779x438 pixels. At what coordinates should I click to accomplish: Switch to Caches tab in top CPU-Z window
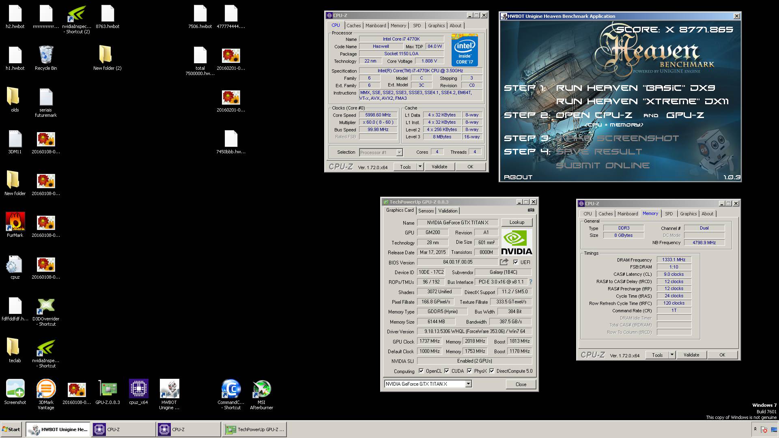coord(353,26)
